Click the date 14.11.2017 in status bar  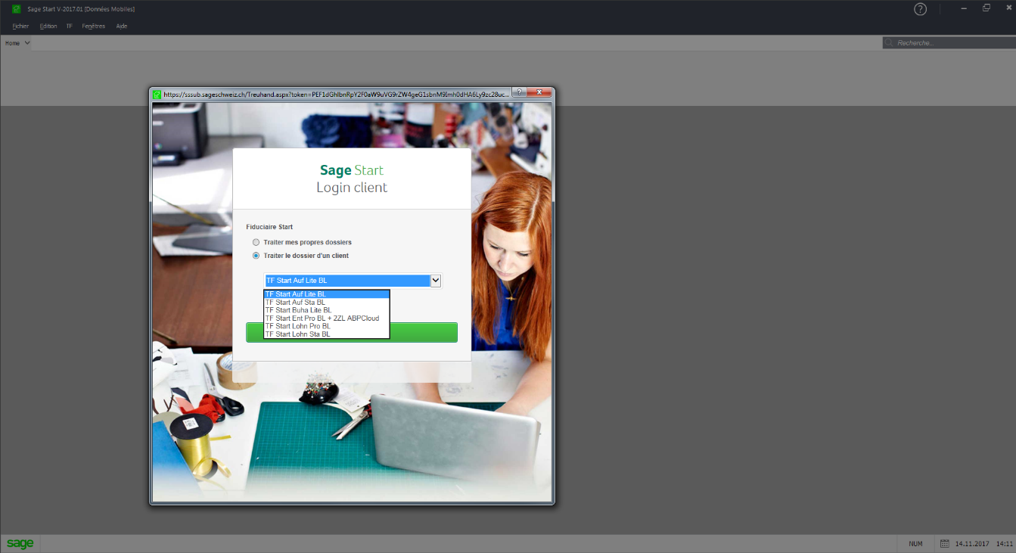click(972, 544)
